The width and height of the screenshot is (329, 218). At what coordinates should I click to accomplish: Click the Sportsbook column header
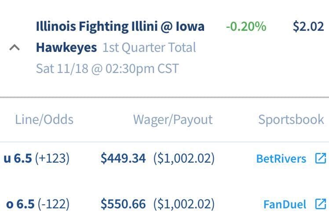click(291, 120)
